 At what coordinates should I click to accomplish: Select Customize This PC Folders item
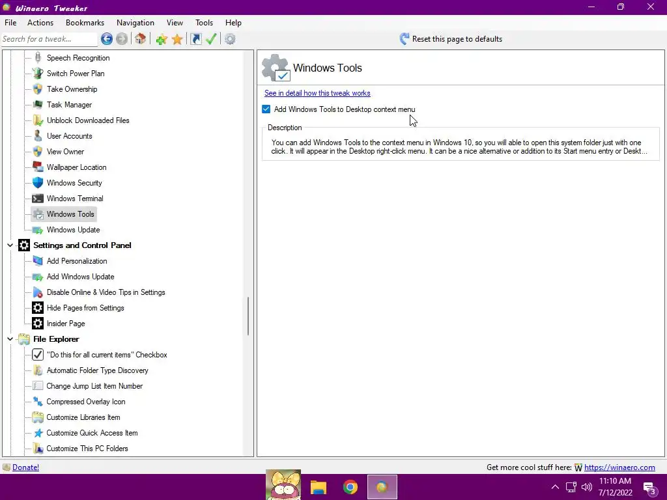point(87,449)
